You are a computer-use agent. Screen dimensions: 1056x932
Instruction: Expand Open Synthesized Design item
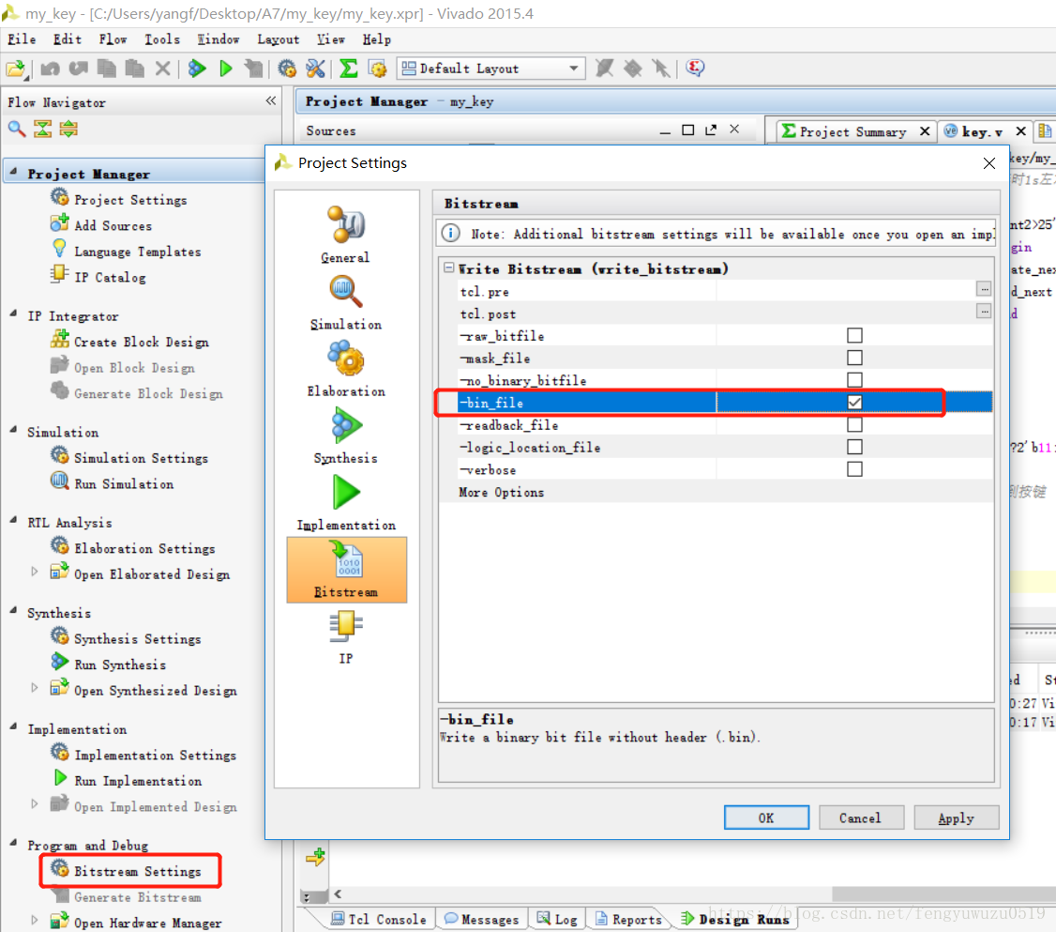34,688
